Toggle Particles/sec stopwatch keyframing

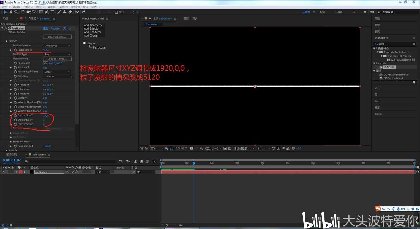pyautogui.click(x=15, y=50)
